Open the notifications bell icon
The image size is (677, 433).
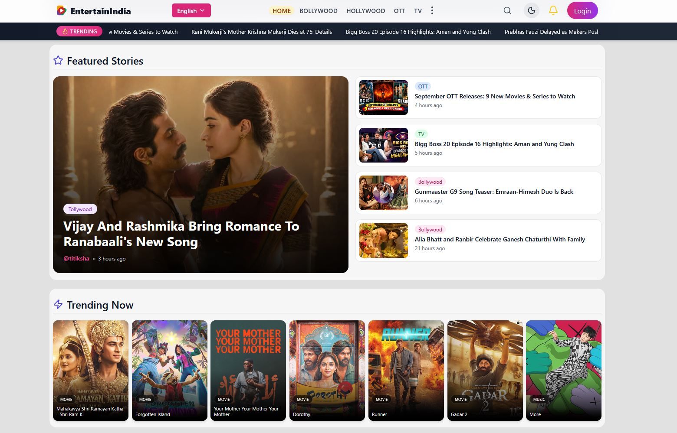pyautogui.click(x=553, y=10)
